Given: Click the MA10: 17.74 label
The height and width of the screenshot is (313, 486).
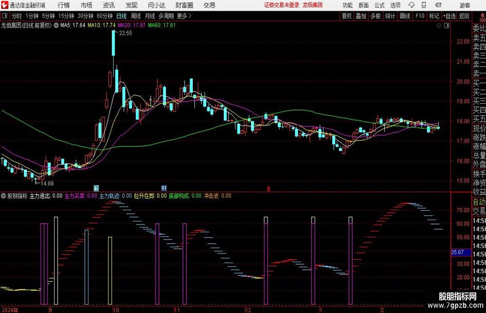Looking at the screenshot, I should coord(102,25).
